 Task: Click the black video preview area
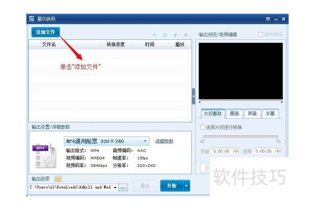(x=240, y=71)
